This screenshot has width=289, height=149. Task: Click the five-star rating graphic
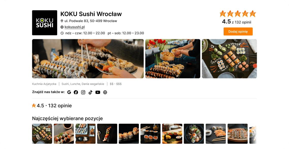click(238, 14)
